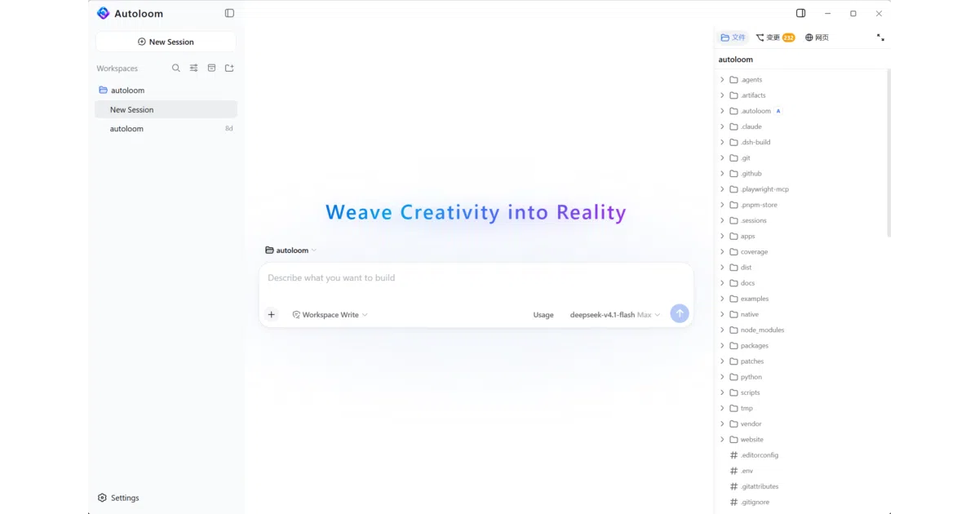Select the New Session item in the sidebar list
979x514 pixels.
click(166, 109)
